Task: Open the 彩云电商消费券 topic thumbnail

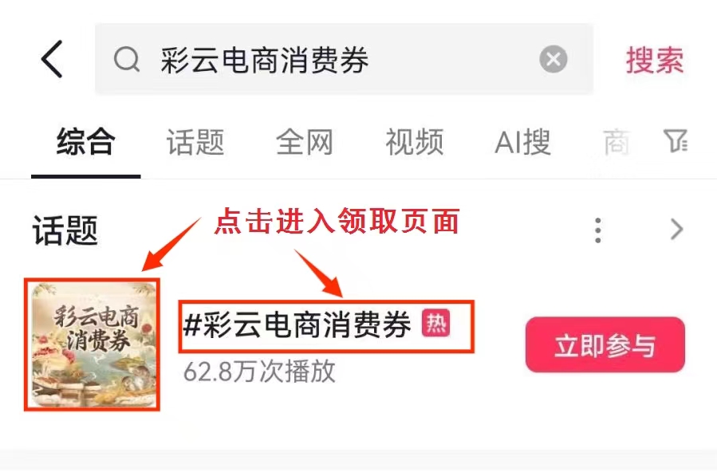Action: tap(93, 345)
